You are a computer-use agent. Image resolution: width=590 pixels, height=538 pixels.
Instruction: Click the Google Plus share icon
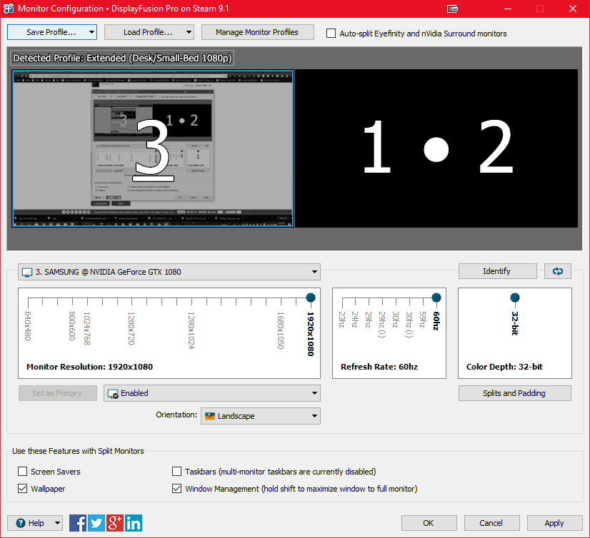(115, 523)
